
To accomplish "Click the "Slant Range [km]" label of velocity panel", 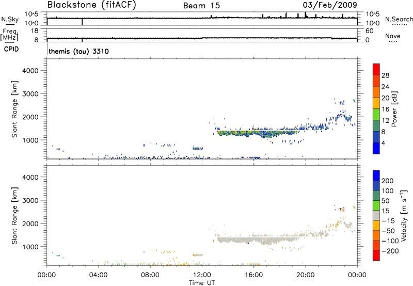I will coord(14,216).
